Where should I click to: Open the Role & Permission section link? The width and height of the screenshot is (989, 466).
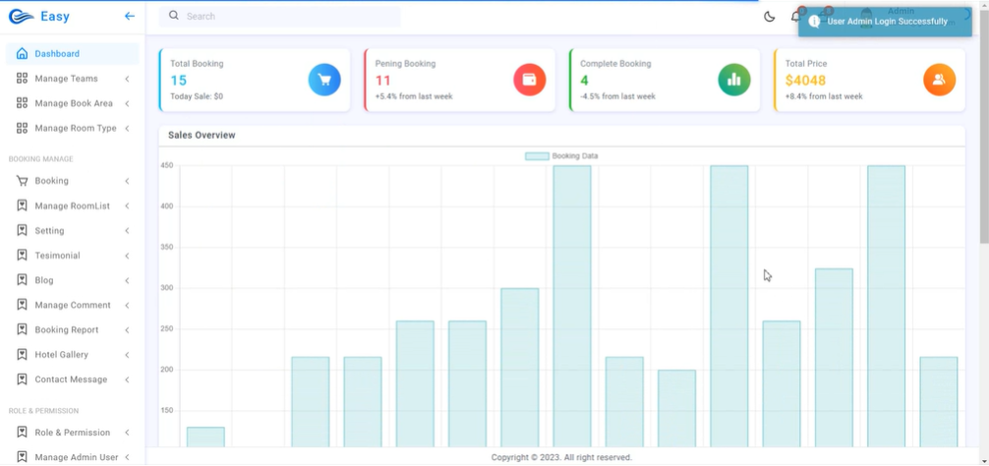72,433
